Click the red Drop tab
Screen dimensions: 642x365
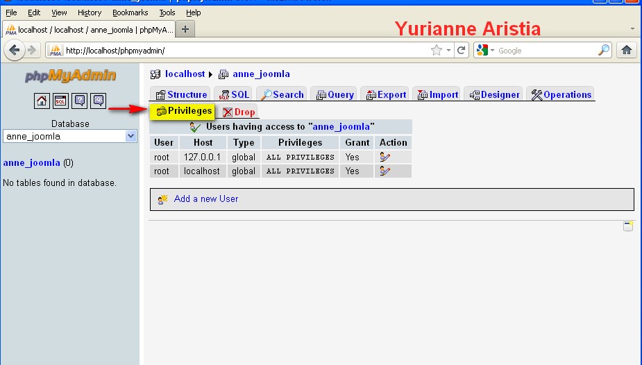pyautogui.click(x=239, y=112)
